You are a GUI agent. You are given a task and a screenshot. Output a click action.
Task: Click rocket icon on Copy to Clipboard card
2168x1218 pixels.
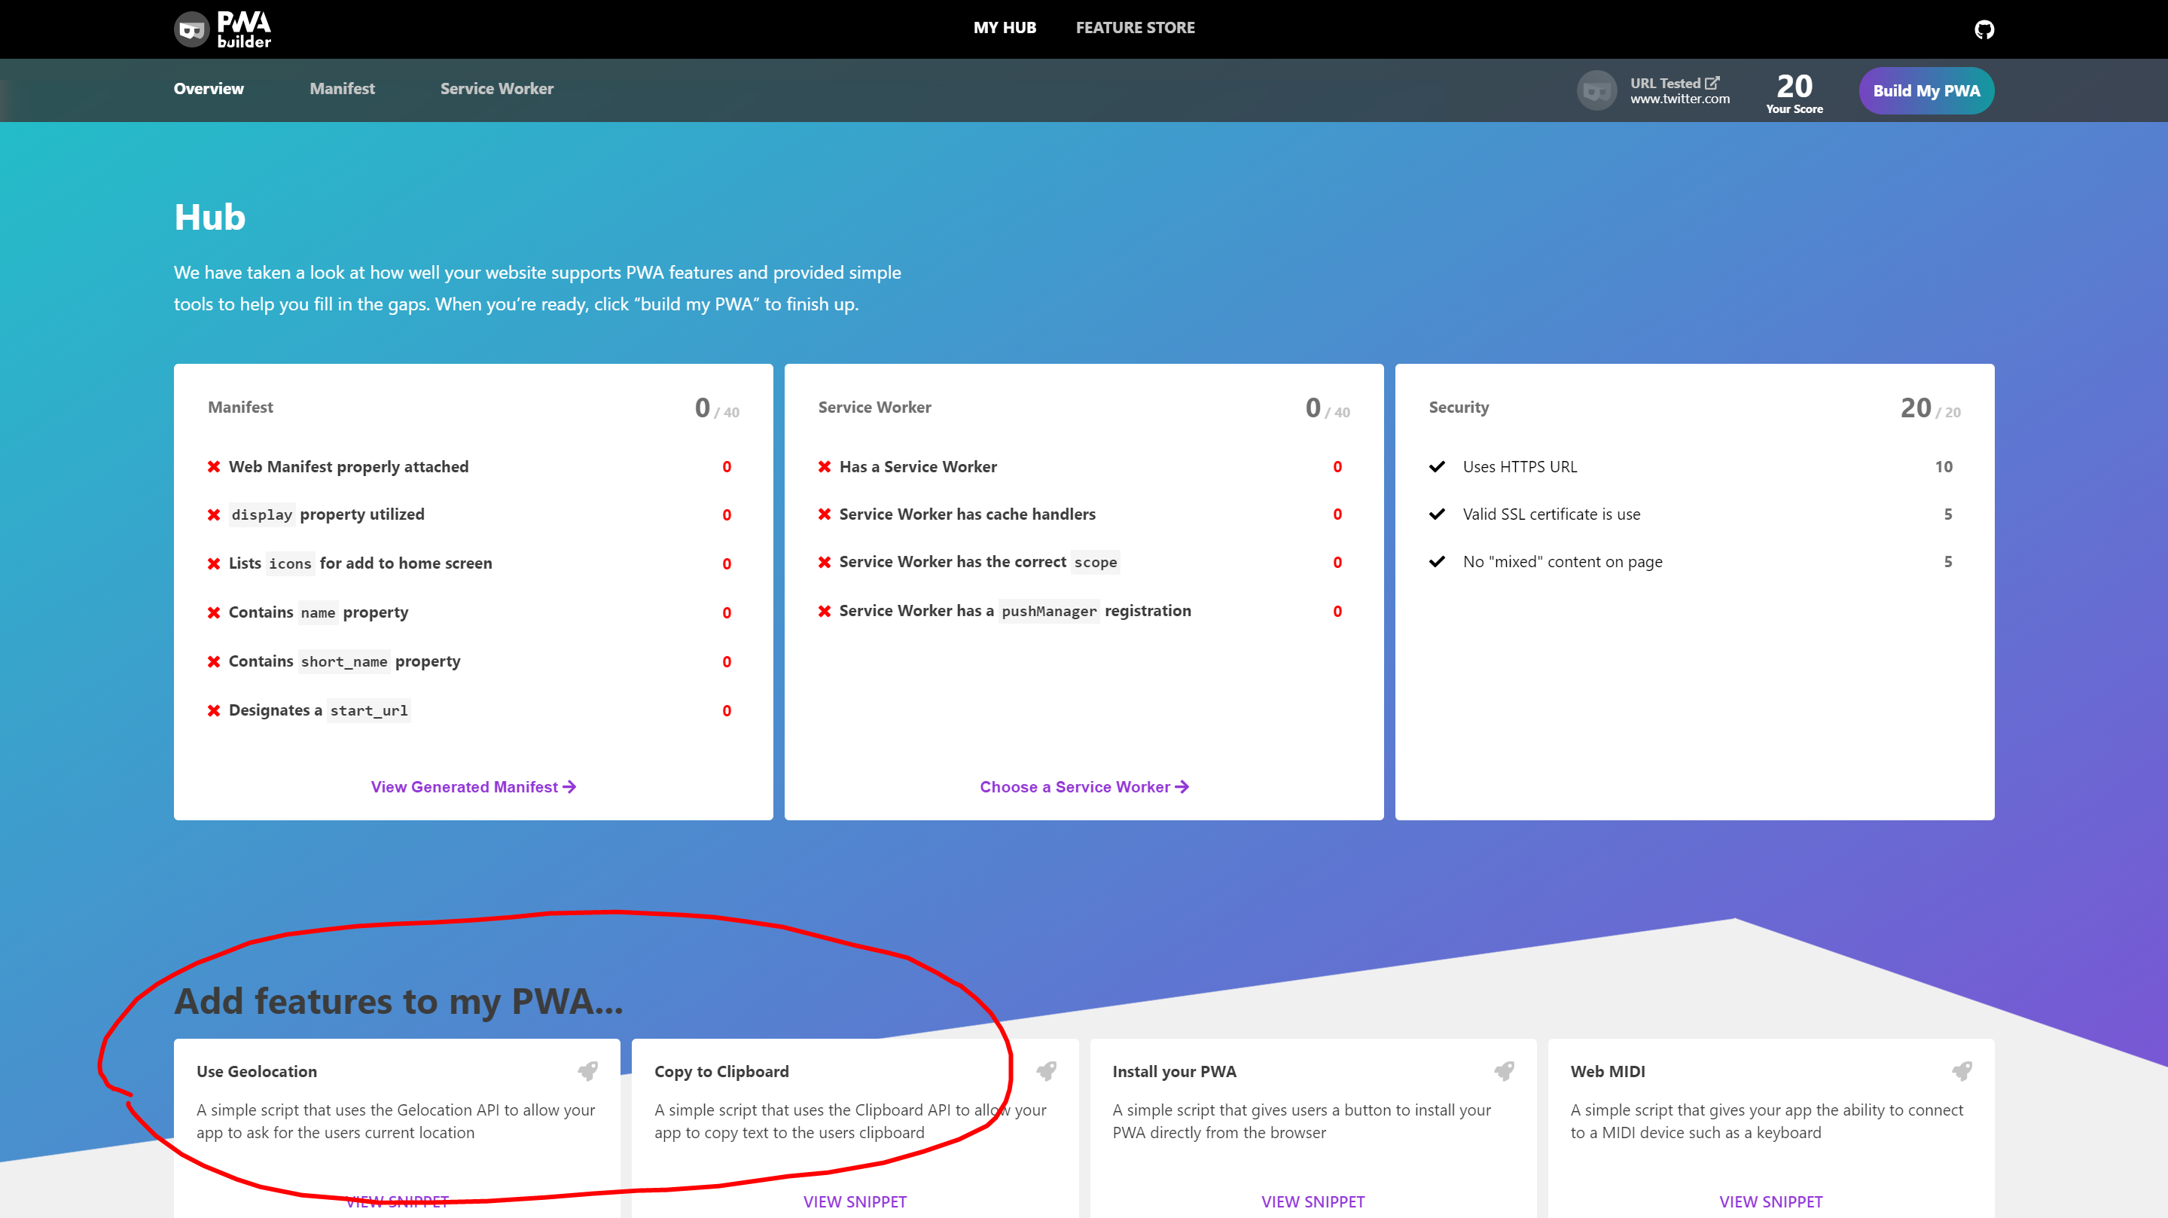(1046, 1070)
